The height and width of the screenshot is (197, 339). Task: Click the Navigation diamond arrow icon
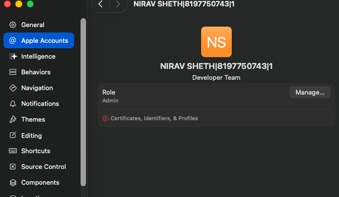pyautogui.click(x=13, y=88)
